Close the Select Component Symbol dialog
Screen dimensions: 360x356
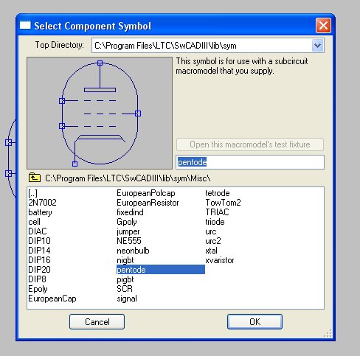click(x=323, y=25)
